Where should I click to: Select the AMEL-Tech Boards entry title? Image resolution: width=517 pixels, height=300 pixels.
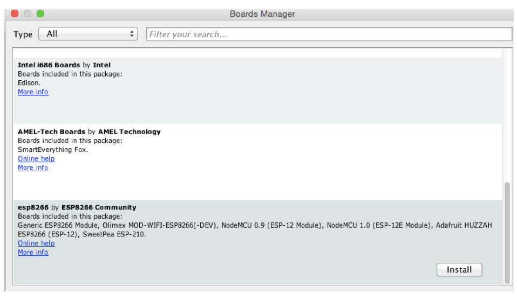[x=89, y=131]
